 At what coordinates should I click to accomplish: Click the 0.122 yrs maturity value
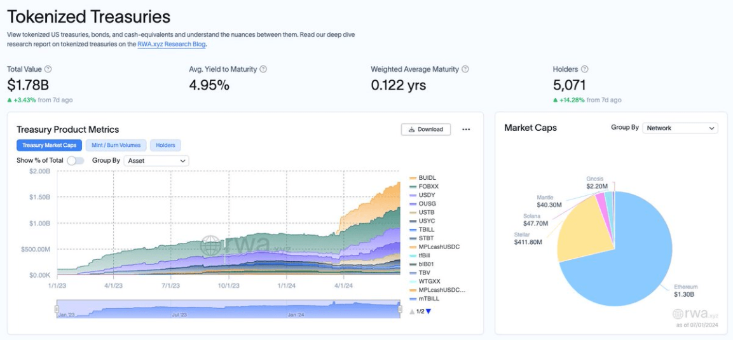pyautogui.click(x=399, y=85)
